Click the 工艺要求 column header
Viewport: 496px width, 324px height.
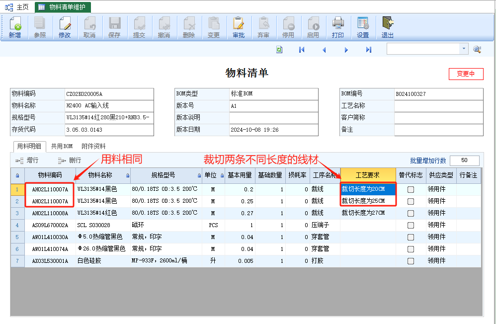click(368, 175)
